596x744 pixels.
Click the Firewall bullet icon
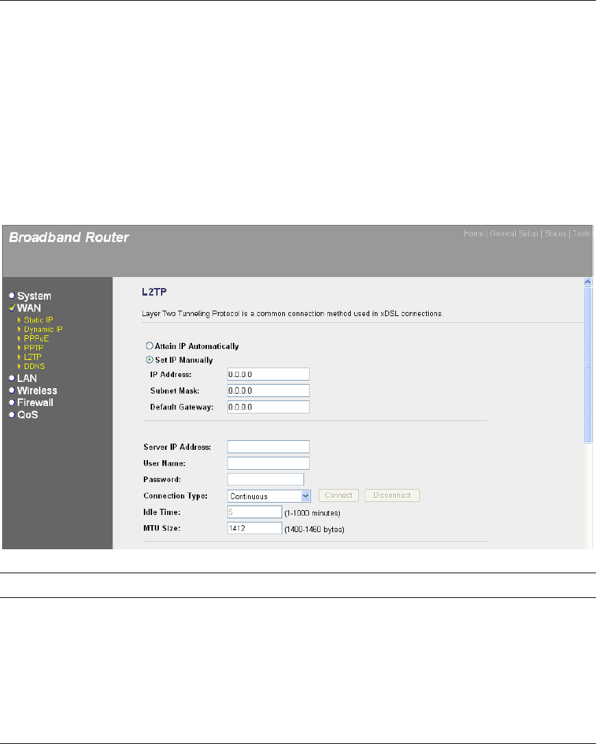12,403
